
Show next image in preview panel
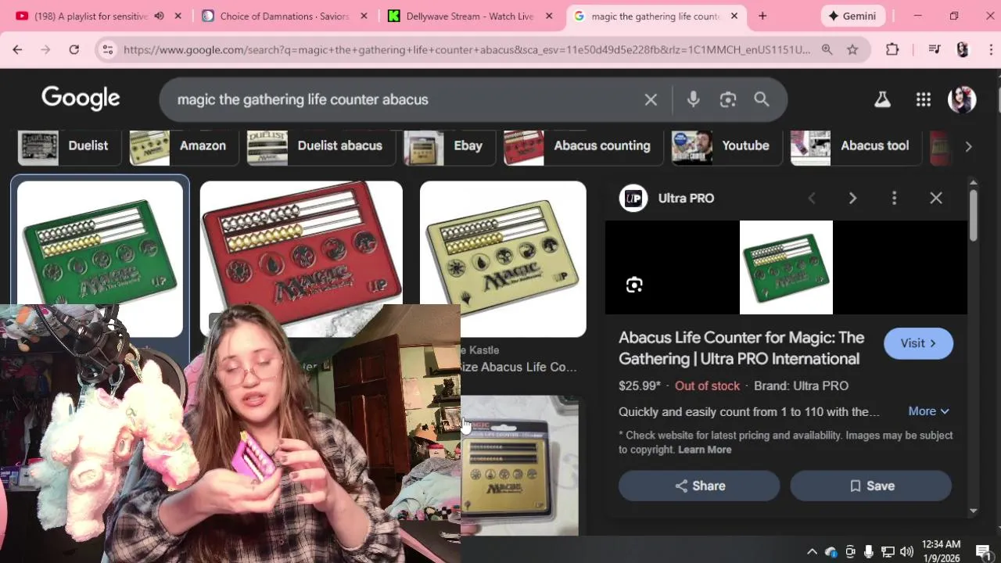852,198
